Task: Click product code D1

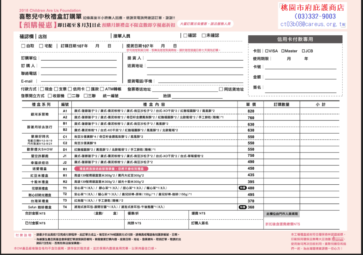Action: (65, 150)
